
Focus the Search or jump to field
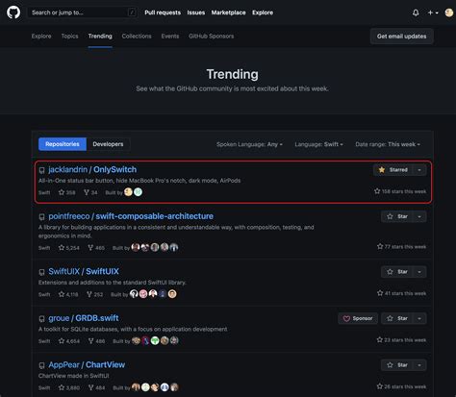(83, 12)
